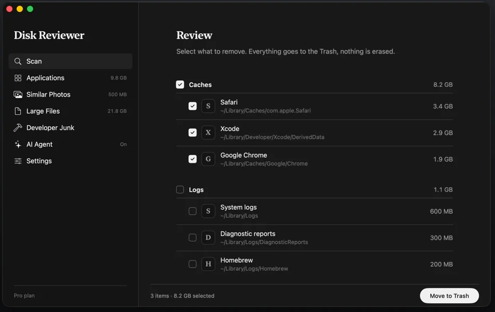Uncheck the Google Chrome checkbox

tap(192, 159)
